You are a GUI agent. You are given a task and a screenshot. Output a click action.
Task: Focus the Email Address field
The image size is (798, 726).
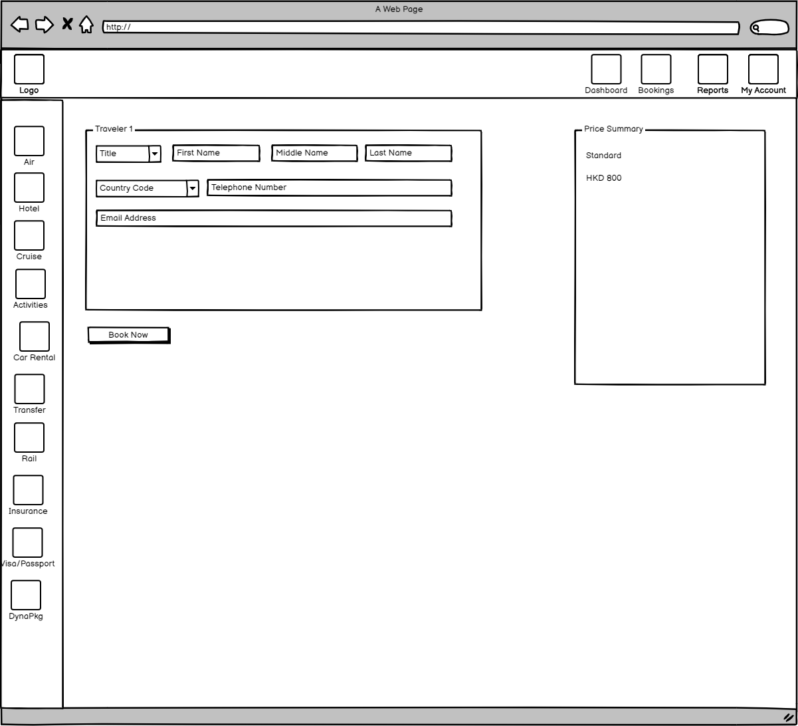[x=274, y=218]
